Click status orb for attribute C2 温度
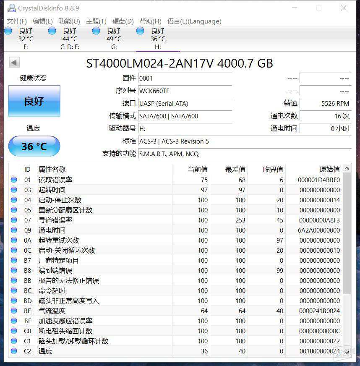 click(x=14, y=351)
